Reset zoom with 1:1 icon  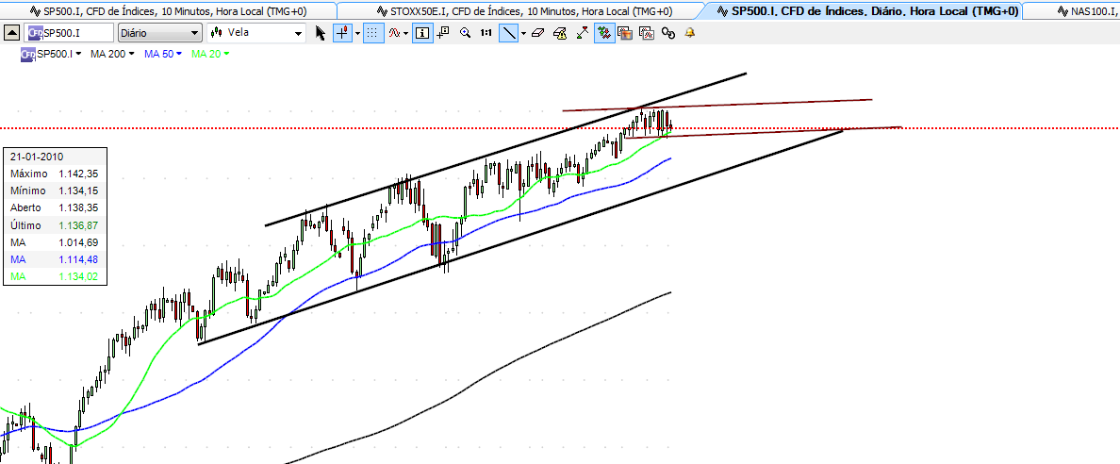[x=486, y=33]
